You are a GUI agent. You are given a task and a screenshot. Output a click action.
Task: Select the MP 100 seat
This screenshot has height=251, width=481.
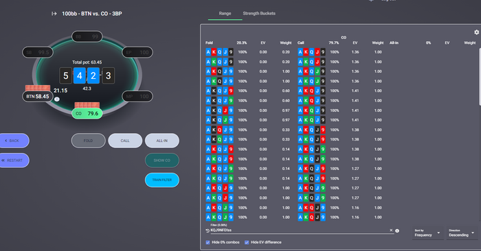137,97
